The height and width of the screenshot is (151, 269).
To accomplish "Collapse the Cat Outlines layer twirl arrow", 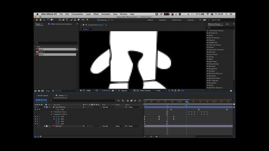I will coord(45,107).
